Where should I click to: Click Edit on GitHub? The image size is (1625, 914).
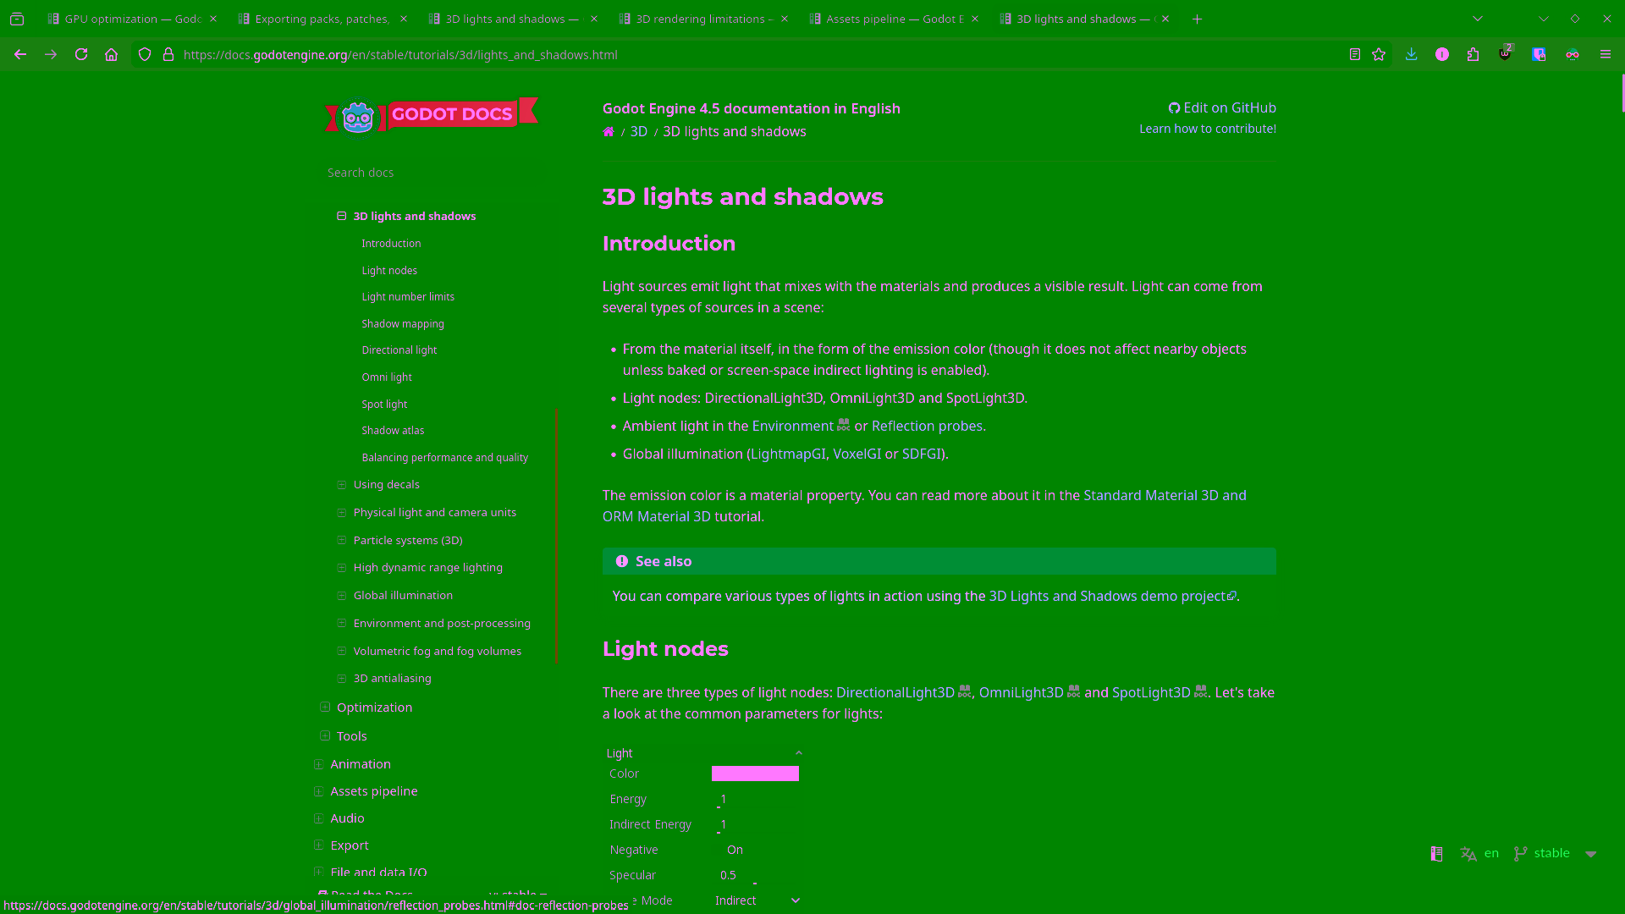click(x=1222, y=107)
